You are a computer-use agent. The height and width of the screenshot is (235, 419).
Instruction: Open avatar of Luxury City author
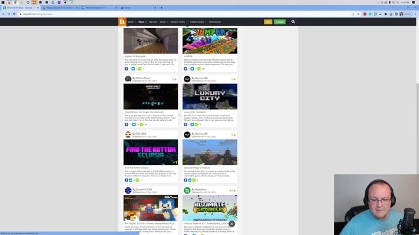pyautogui.click(x=187, y=79)
